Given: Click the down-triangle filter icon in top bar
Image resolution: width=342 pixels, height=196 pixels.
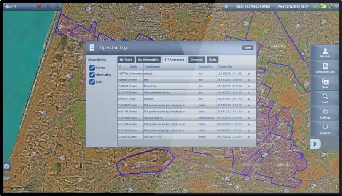Looking at the screenshot, I should [x=48, y=7].
